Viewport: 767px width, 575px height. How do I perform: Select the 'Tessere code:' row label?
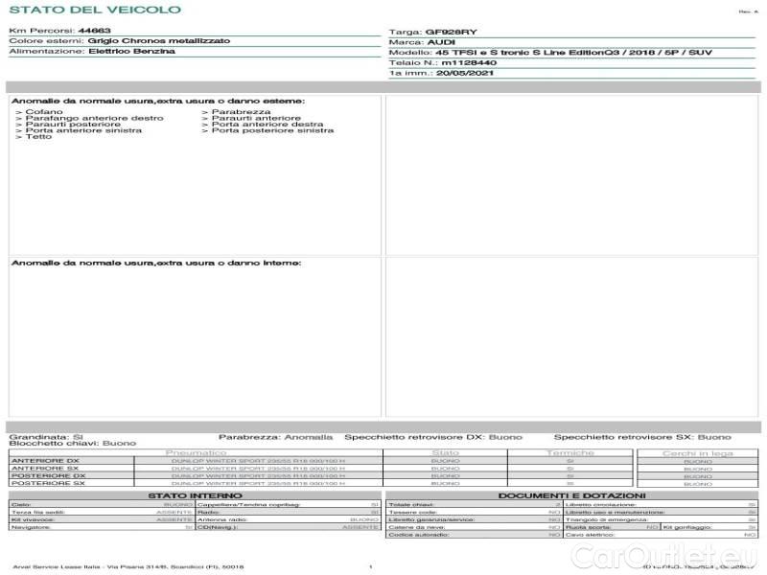tap(412, 513)
